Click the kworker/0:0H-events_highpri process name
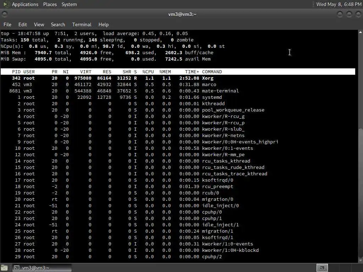The height and width of the screenshot is (272, 363). click(x=240, y=142)
